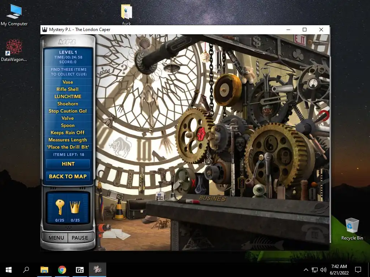Pick the pressure gauge dial
Screen dimensions: 370x277
pos(313,83)
